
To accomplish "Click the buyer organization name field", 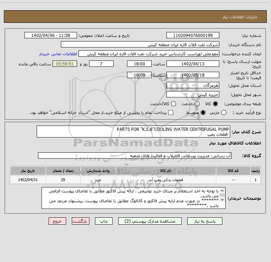I will pyautogui.click(x=140, y=44).
